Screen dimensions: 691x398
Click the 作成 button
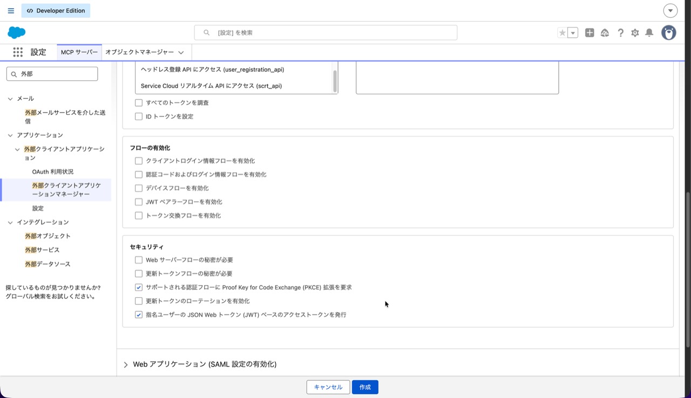pyautogui.click(x=365, y=387)
